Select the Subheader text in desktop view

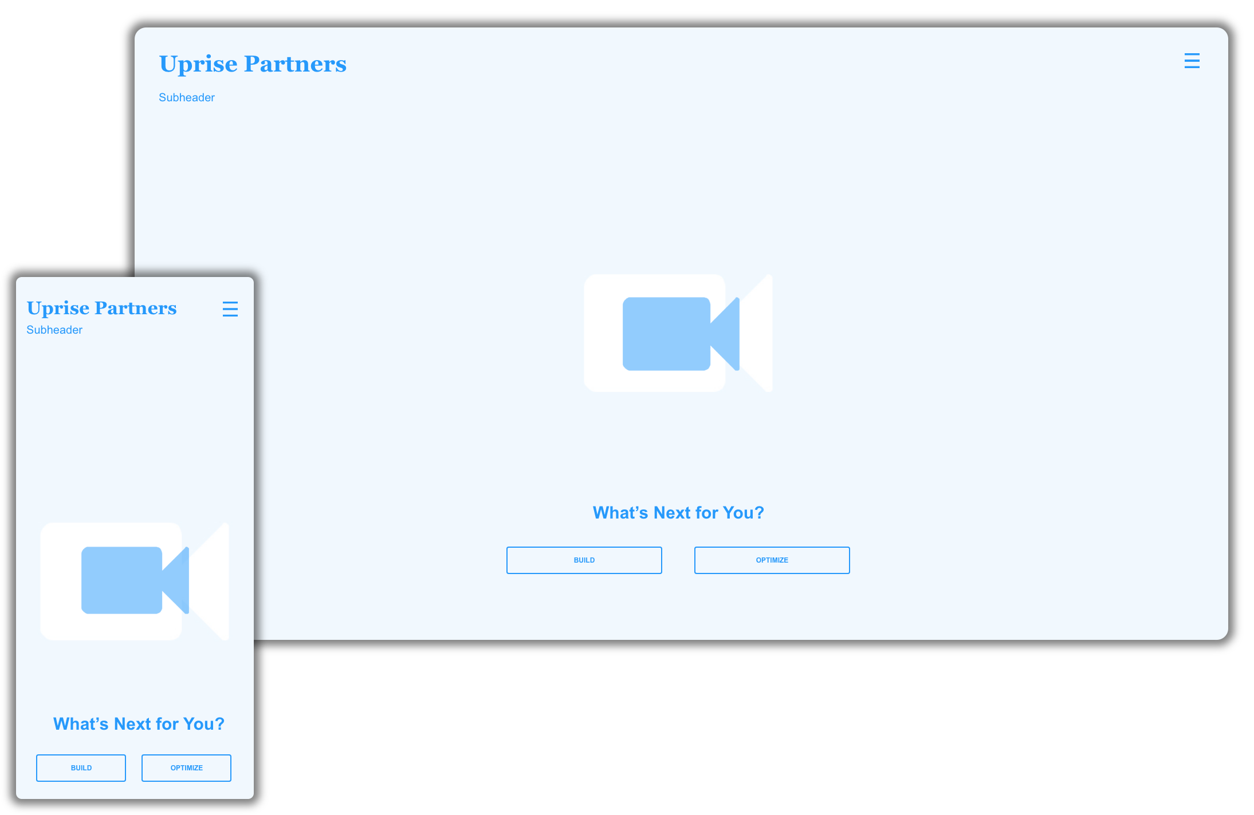(x=187, y=97)
